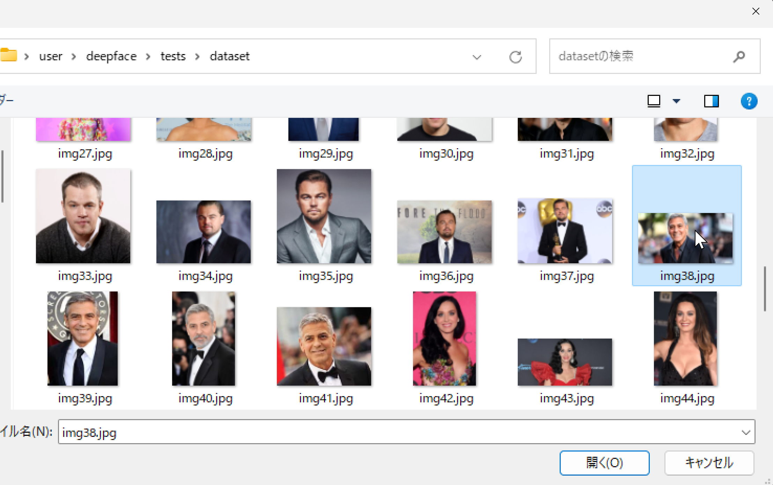Expand the chevron before user breadcrumb
Screen dimensions: 773x485
pos(27,56)
